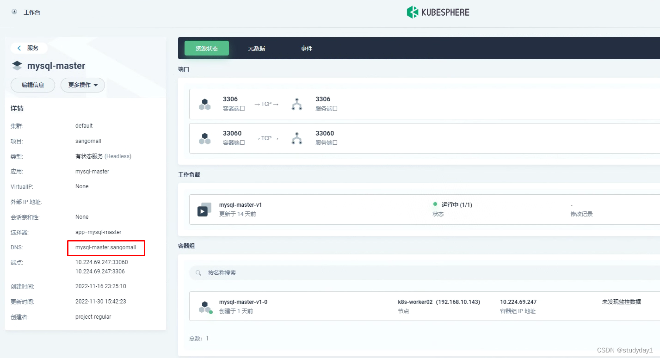Click creation time 2022-11-16 23:25:10
Screen dimensions: 660x358
[101, 286]
